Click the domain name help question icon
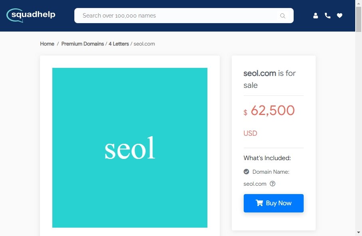 click(x=272, y=184)
